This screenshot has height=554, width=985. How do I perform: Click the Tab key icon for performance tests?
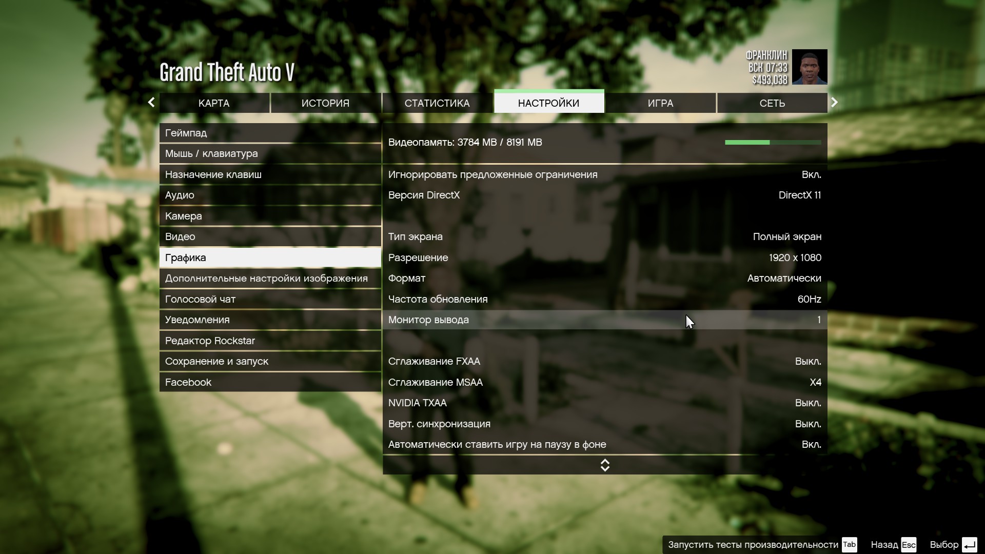point(850,544)
